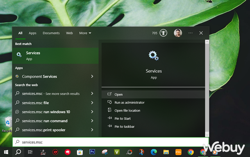Open the snipping scissors app on taskbar
This screenshot has height=157, width=250.
click(x=141, y=152)
